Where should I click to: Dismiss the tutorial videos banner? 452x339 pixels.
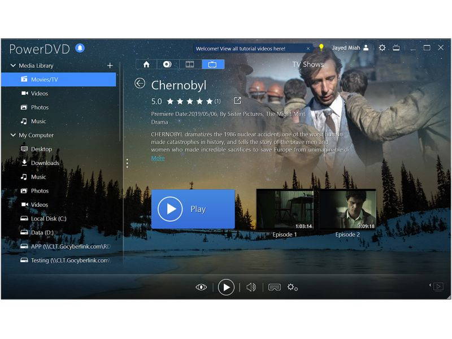[x=308, y=48]
